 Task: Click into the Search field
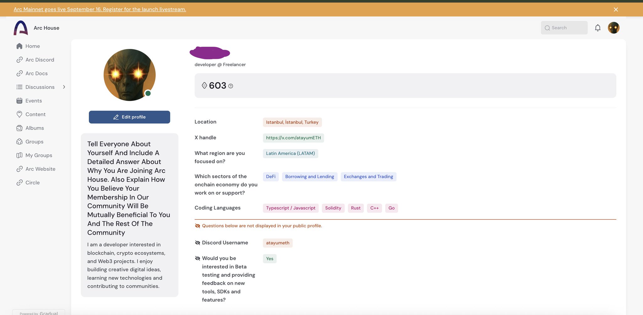point(564,28)
